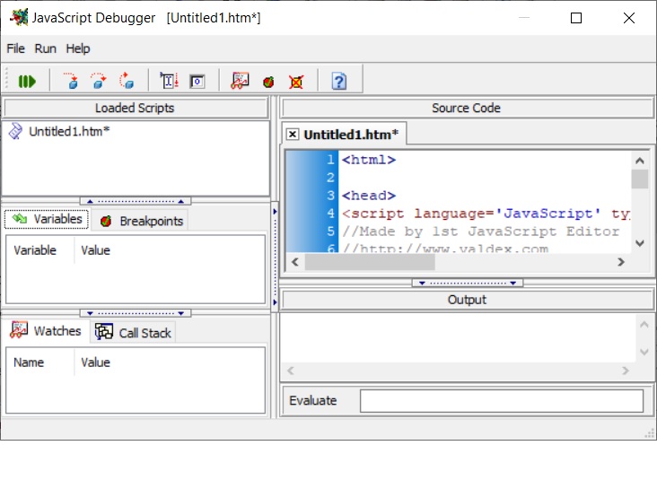Open the Help menu
This screenshot has height=489, width=657.
coord(78,48)
